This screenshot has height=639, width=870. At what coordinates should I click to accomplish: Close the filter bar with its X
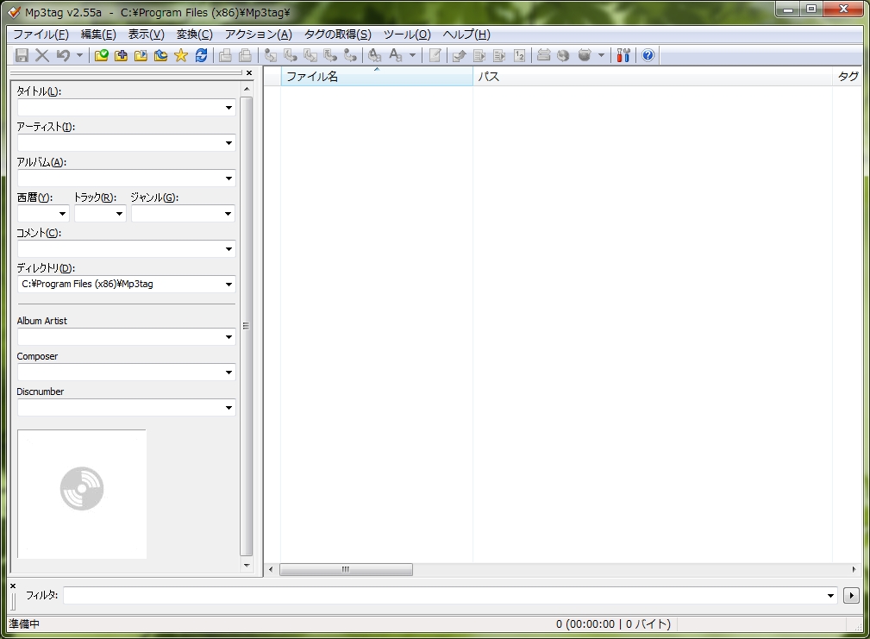point(13,586)
